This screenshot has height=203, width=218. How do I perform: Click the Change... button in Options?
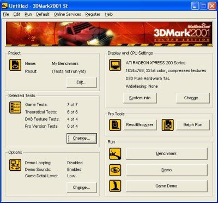82,188
